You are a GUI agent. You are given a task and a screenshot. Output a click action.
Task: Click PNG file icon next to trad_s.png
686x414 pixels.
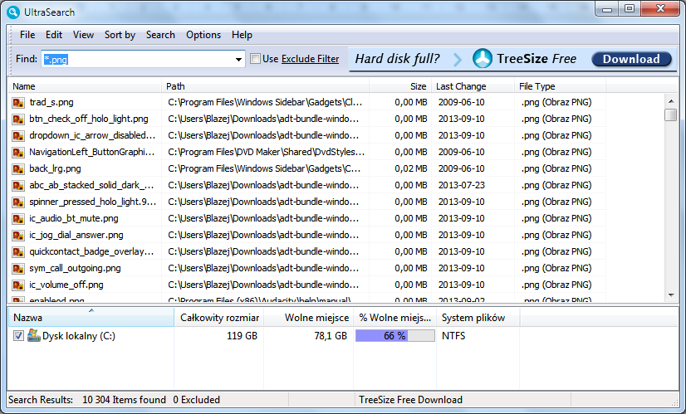pos(18,103)
